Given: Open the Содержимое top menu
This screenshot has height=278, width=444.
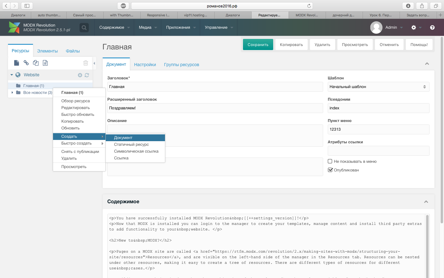Looking at the screenshot, I should (114, 27).
